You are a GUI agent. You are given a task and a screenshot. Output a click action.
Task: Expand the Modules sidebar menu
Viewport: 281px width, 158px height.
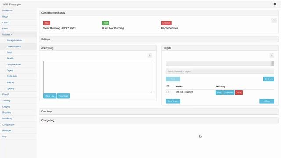click(7, 34)
